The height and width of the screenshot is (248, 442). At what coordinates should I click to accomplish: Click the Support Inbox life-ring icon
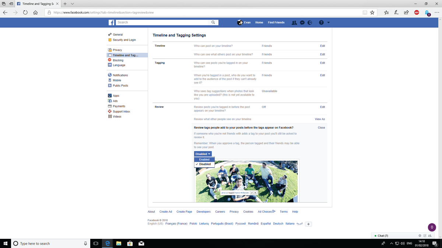[110, 111]
